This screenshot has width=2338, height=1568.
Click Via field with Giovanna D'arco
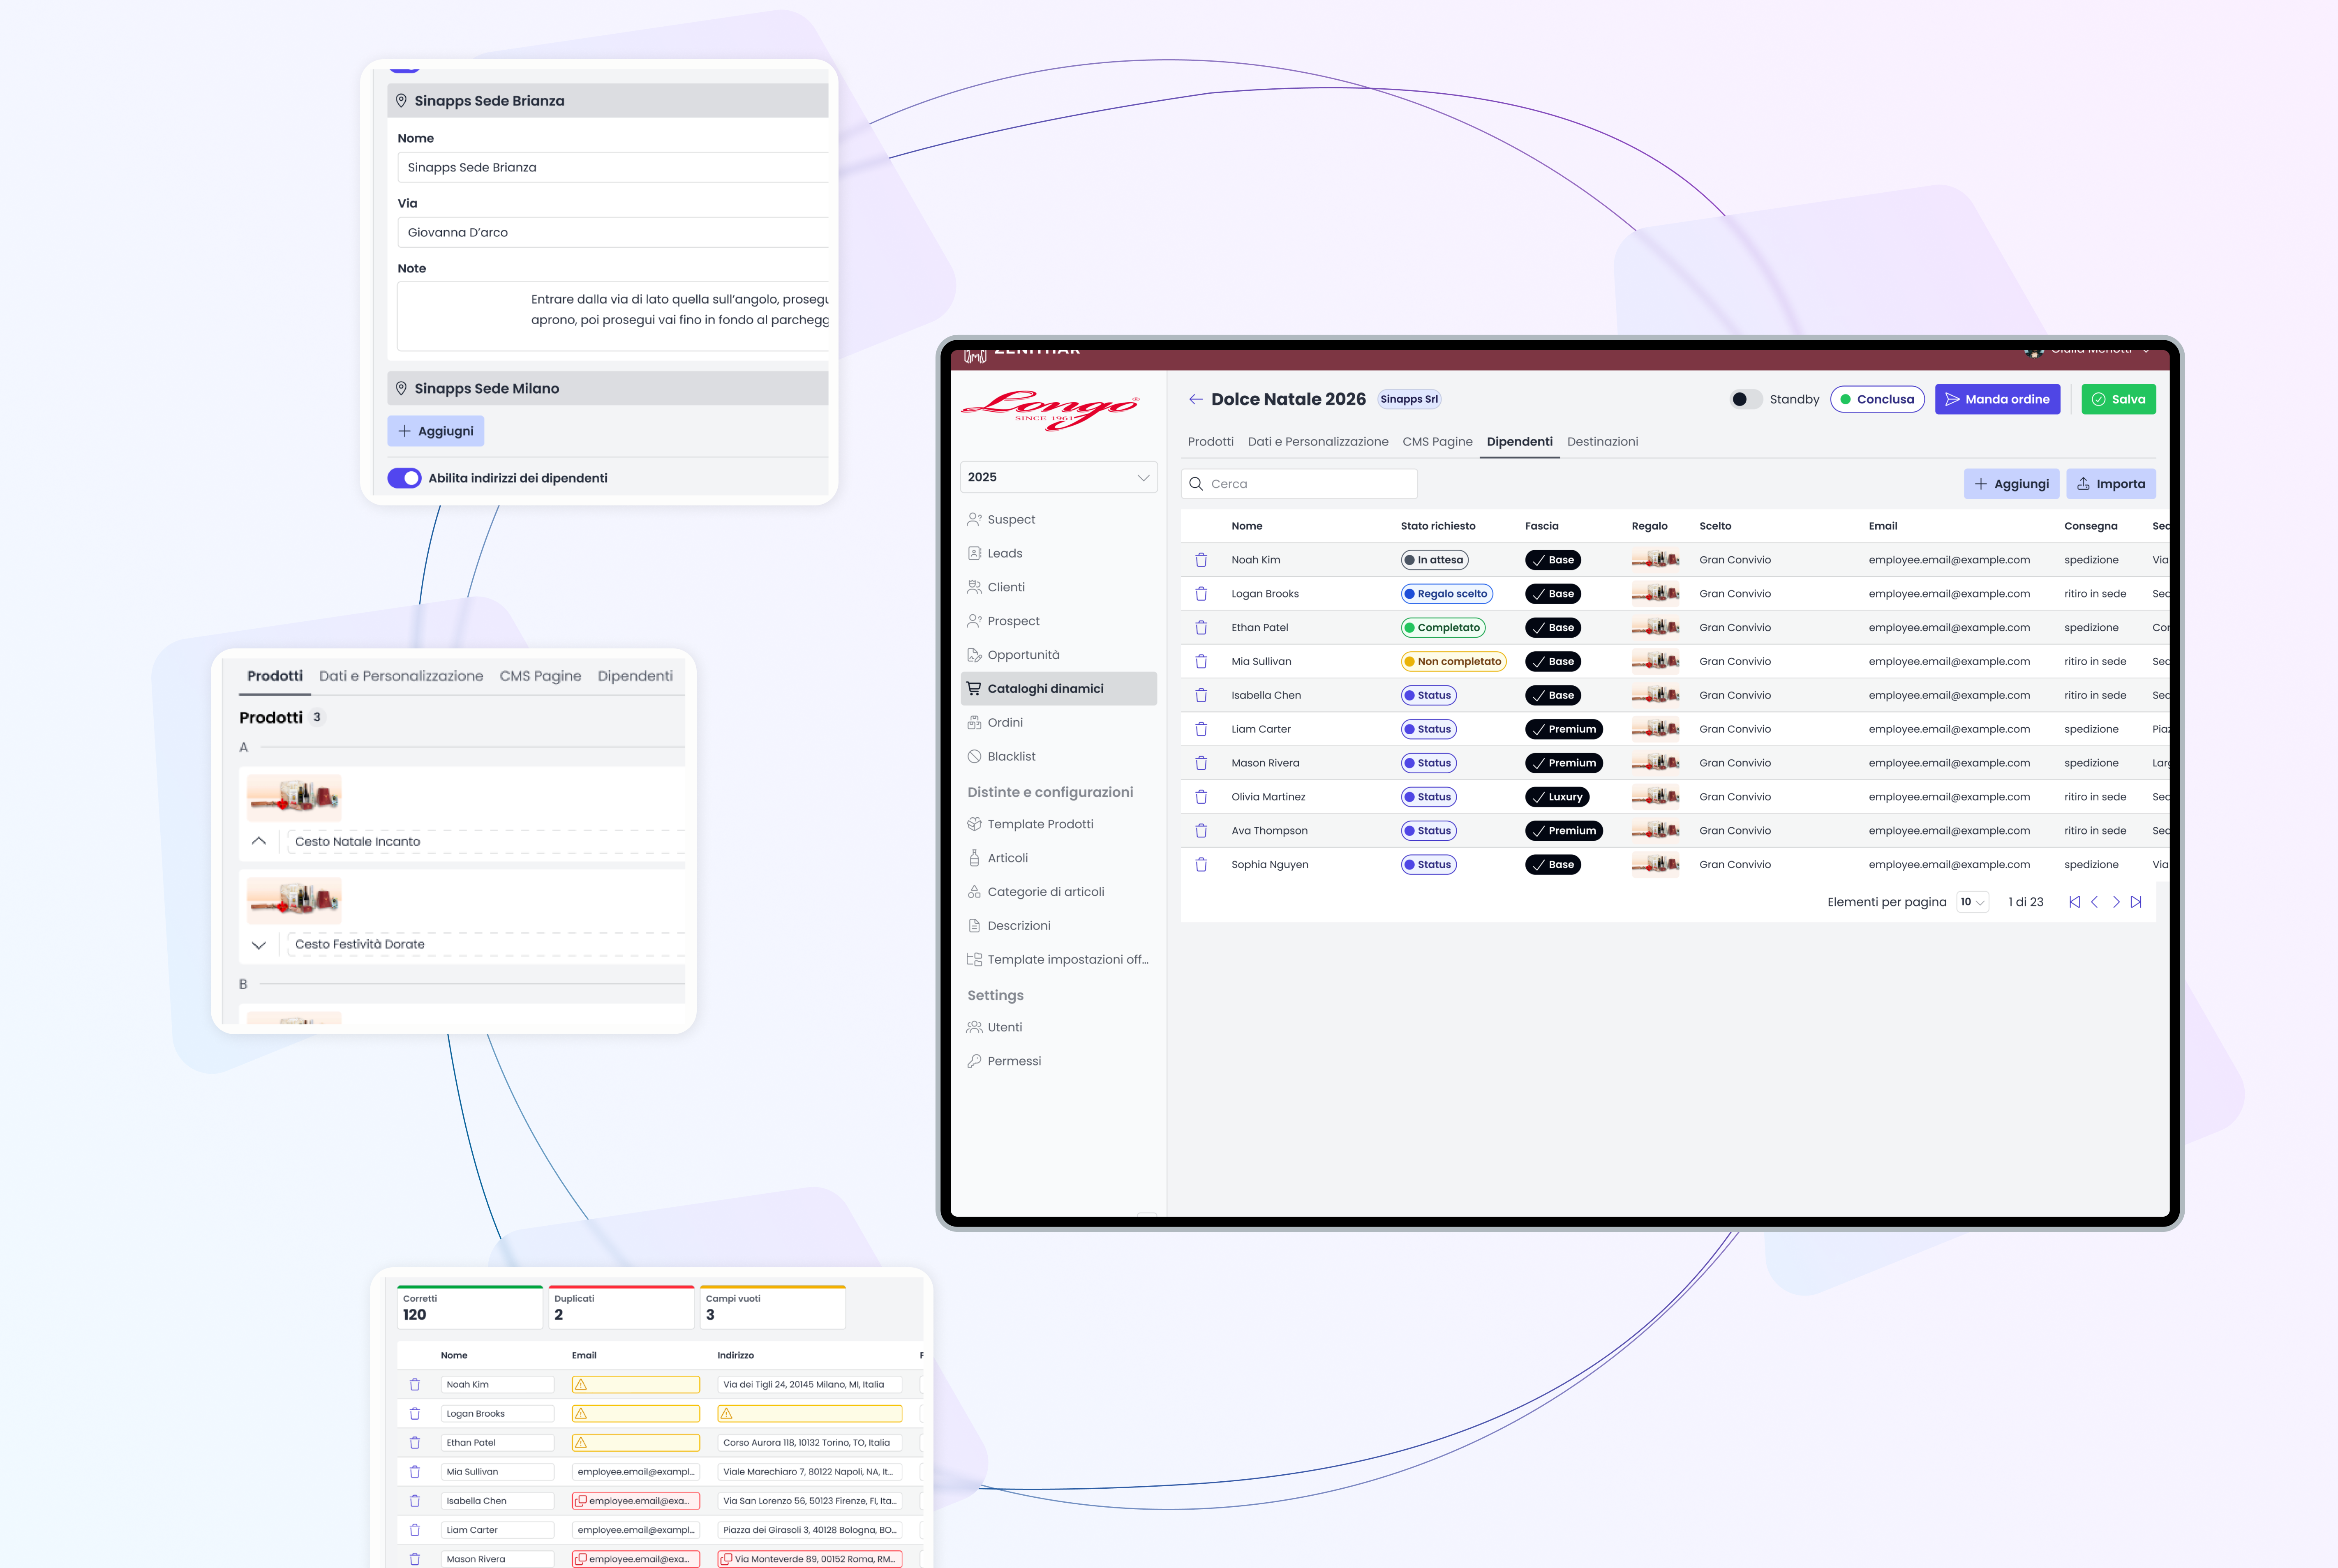tap(612, 232)
